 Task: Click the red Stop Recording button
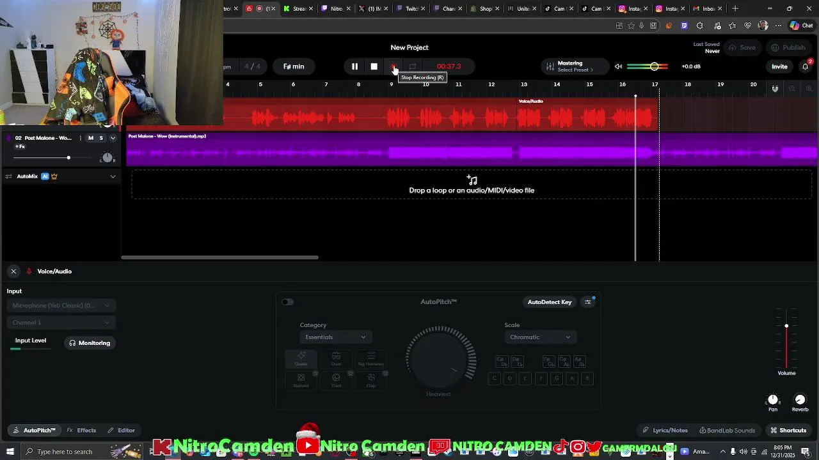tap(394, 66)
